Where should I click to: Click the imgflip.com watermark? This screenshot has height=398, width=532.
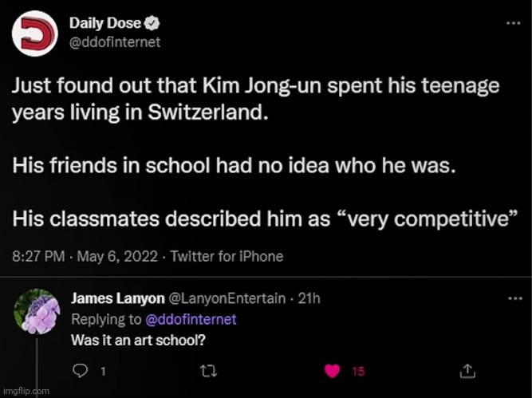point(26,391)
